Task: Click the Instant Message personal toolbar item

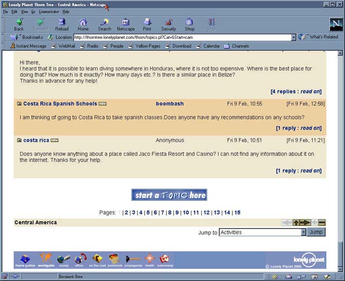Action: pos(28,46)
